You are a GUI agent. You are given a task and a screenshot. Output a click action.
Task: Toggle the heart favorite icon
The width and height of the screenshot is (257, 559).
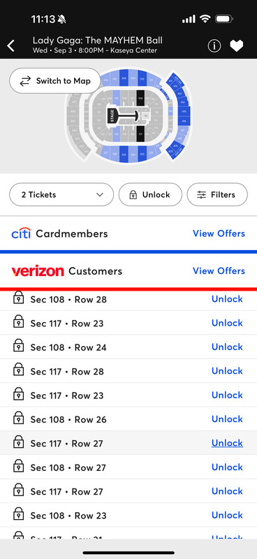tap(236, 45)
